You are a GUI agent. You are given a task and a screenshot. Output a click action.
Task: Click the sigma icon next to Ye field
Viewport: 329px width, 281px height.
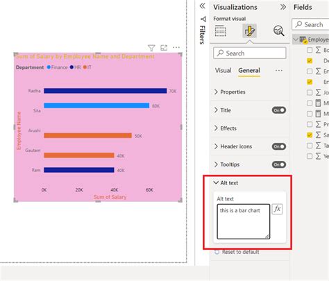(x=319, y=156)
